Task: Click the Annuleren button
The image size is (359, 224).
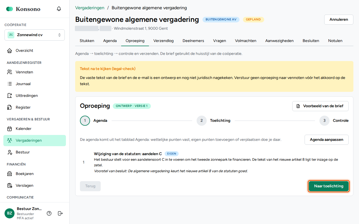Action: 339,20
